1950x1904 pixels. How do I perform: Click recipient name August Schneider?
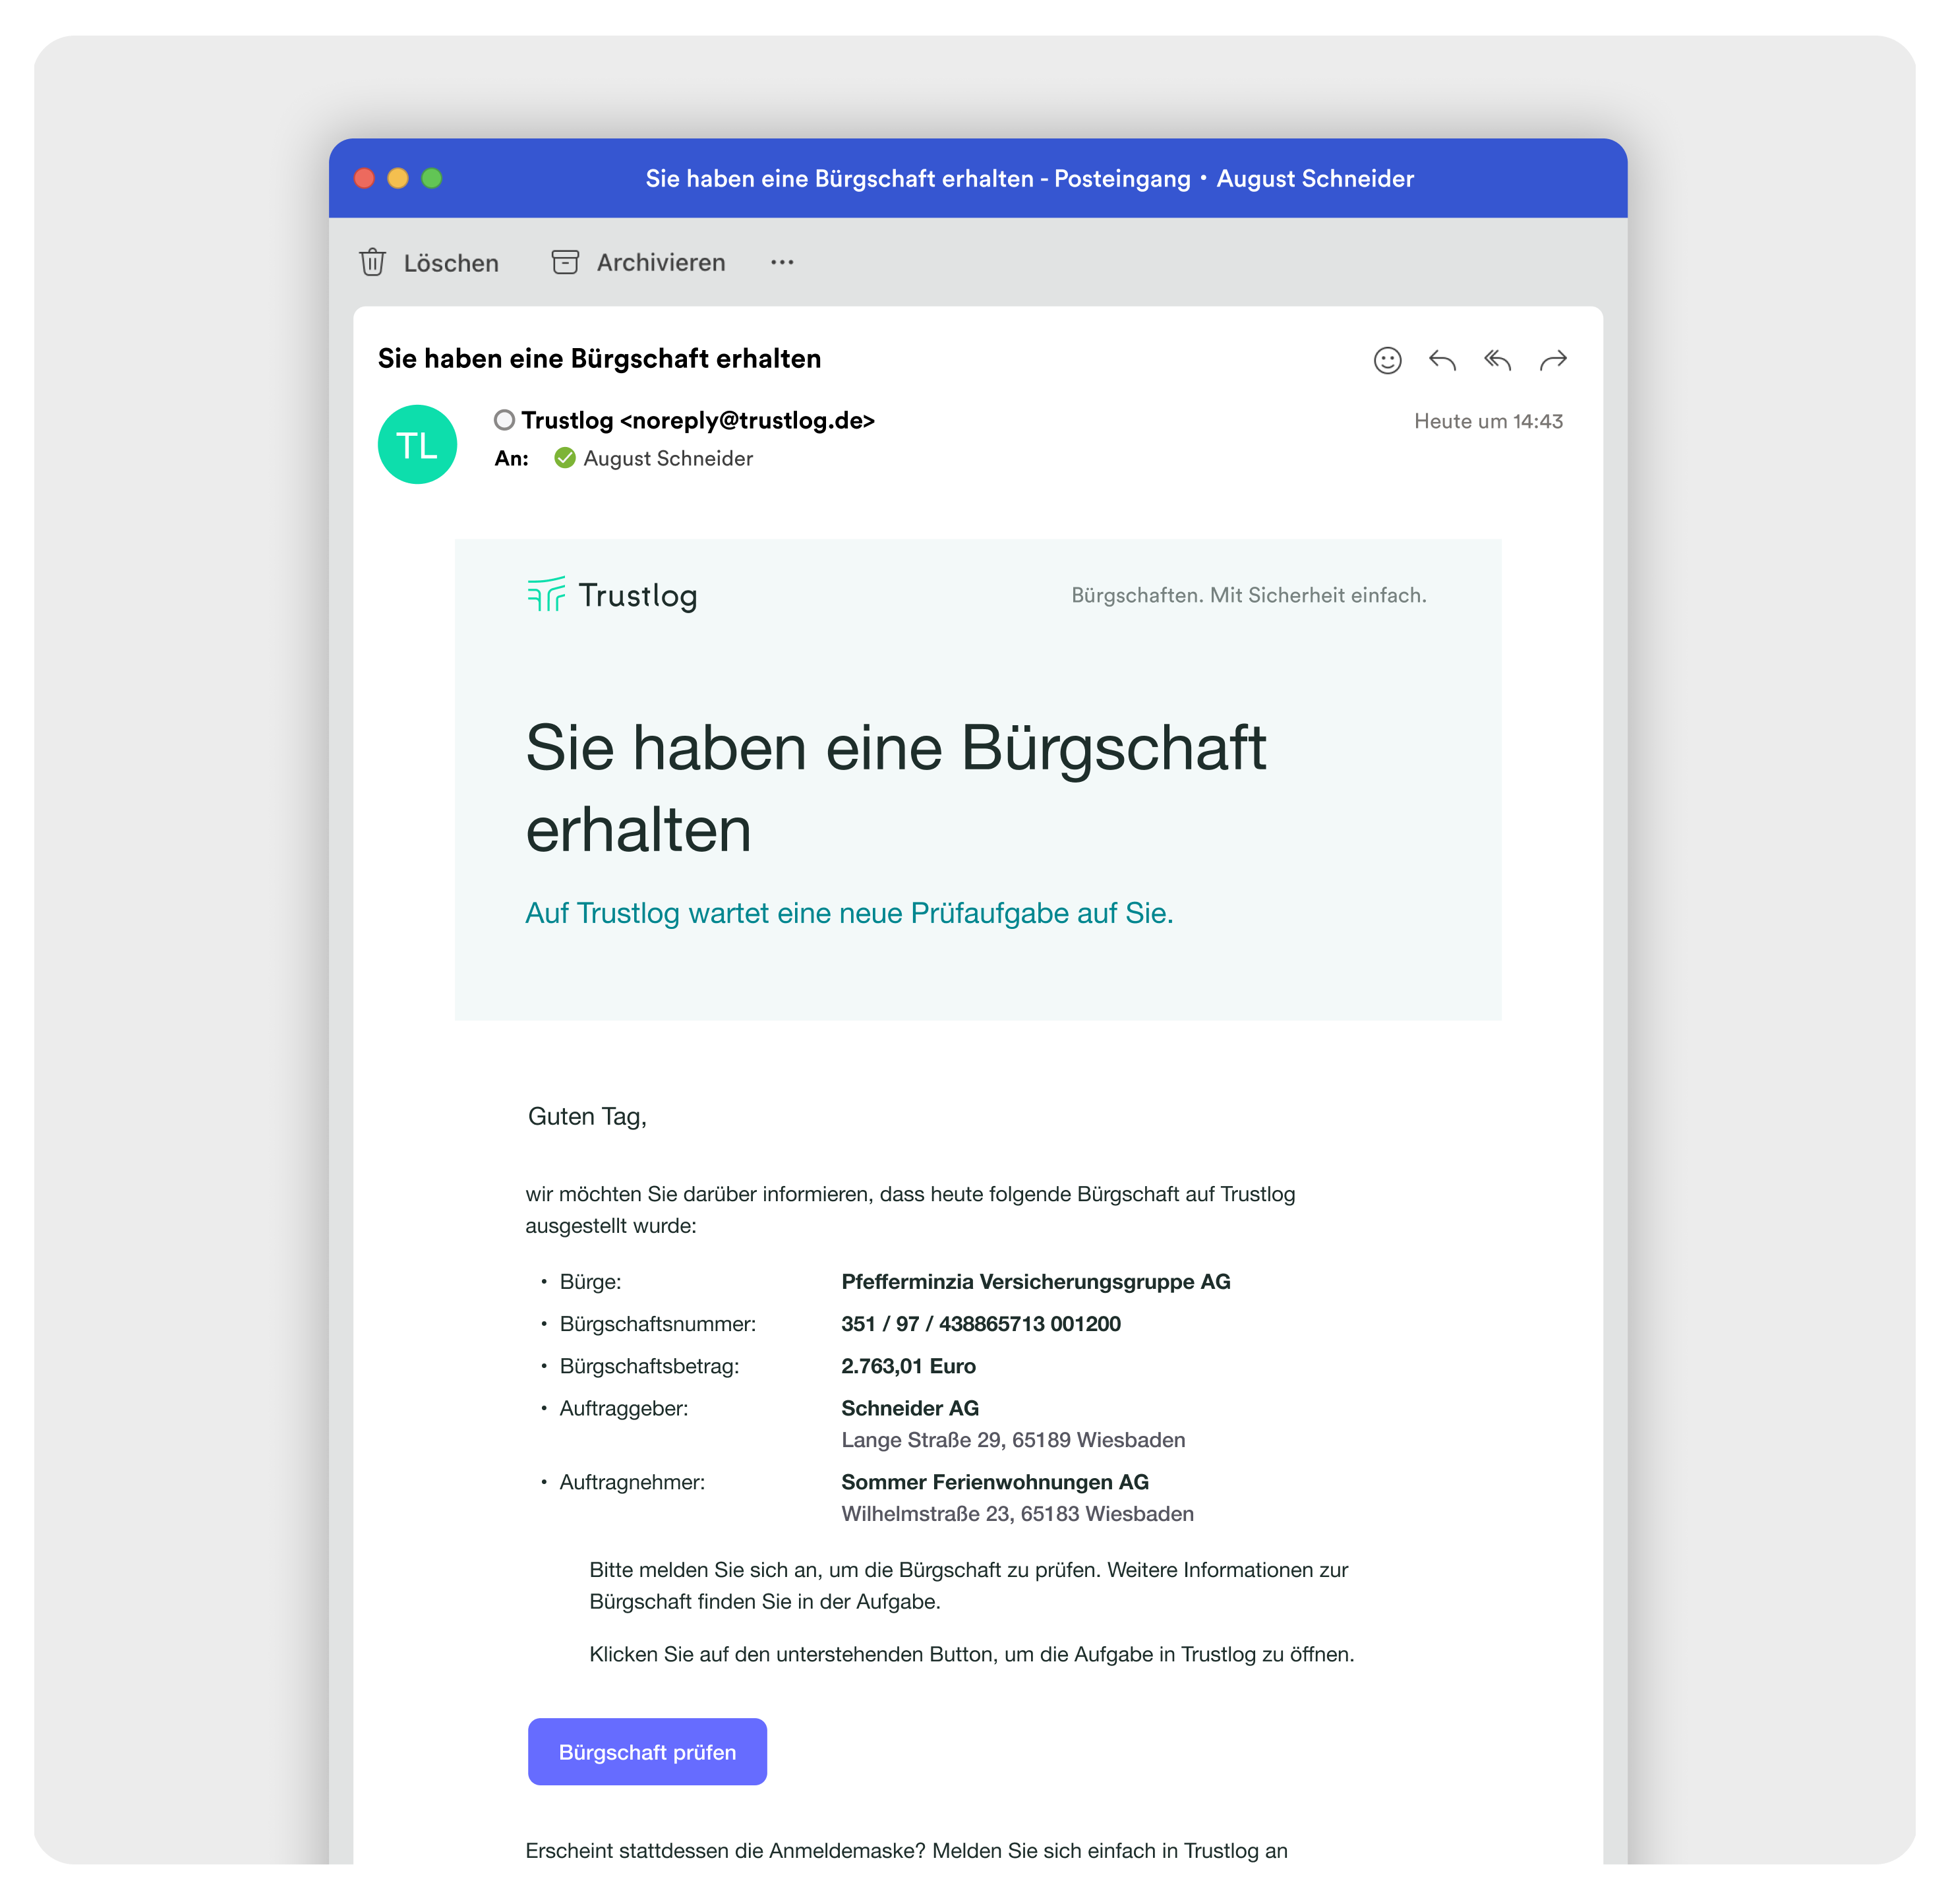668,458
